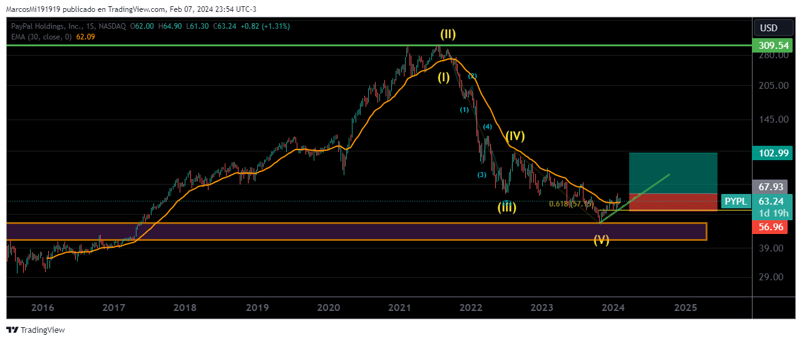Click the 2023 label on time axis
This screenshot has width=802, height=341.
pyautogui.click(x=542, y=308)
